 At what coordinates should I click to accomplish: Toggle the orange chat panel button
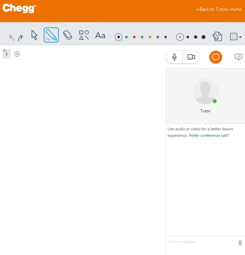(216, 57)
